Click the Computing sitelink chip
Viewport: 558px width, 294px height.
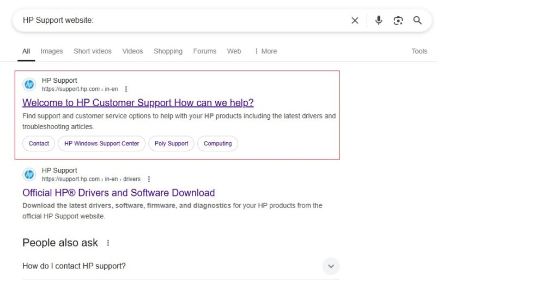tap(217, 144)
